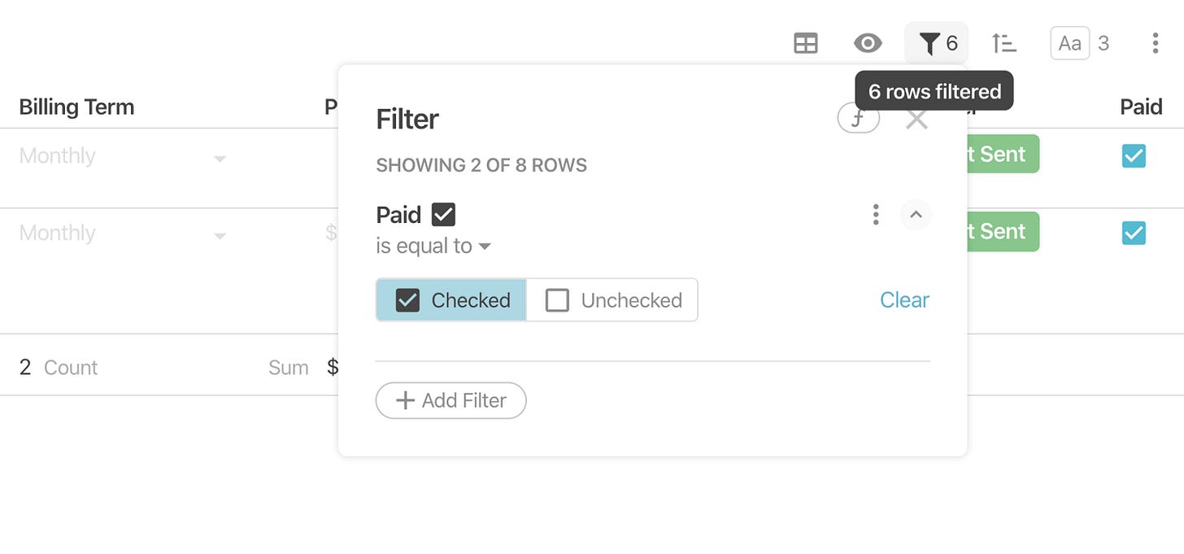Image resolution: width=1184 pixels, height=554 pixels.
Task: Uncheck the Paid checkbox in first row
Action: tap(1134, 155)
